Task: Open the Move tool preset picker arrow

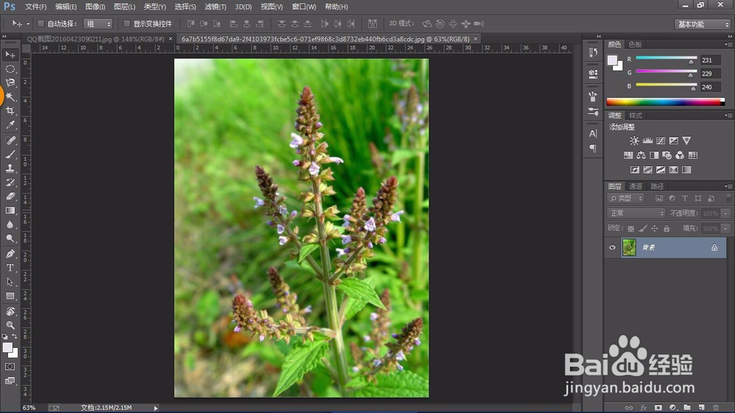Action: [x=28, y=24]
